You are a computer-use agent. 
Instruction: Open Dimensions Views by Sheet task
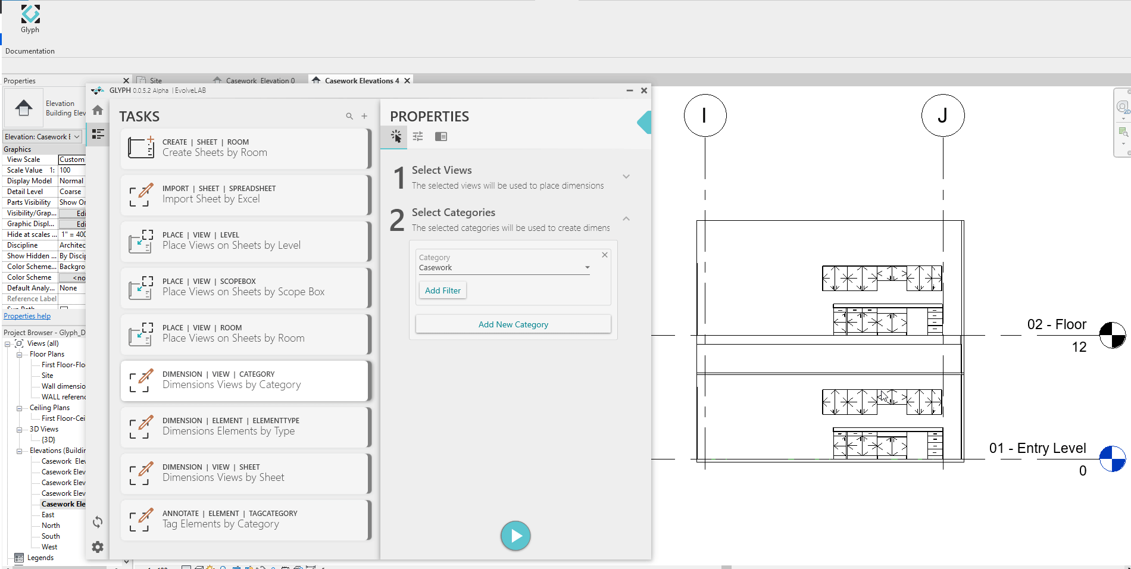(x=245, y=473)
